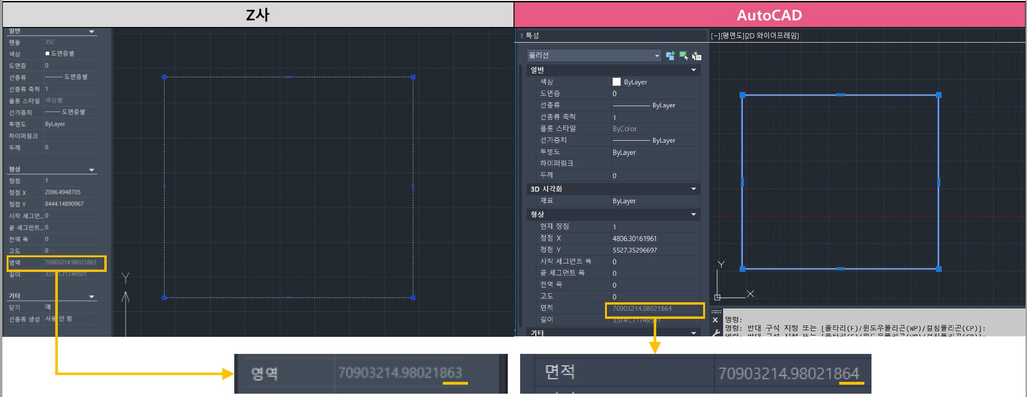This screenshot has height=397, width=1027.
Task: Select the Z사 정점 Y value 8444.14890967
Action: (64, 204)
